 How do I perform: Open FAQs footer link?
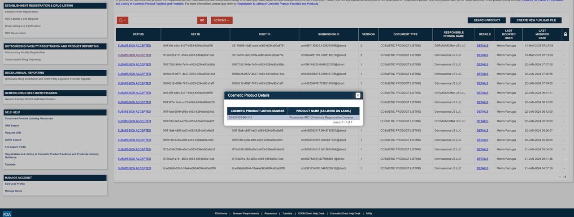click(x=369, y=213)
